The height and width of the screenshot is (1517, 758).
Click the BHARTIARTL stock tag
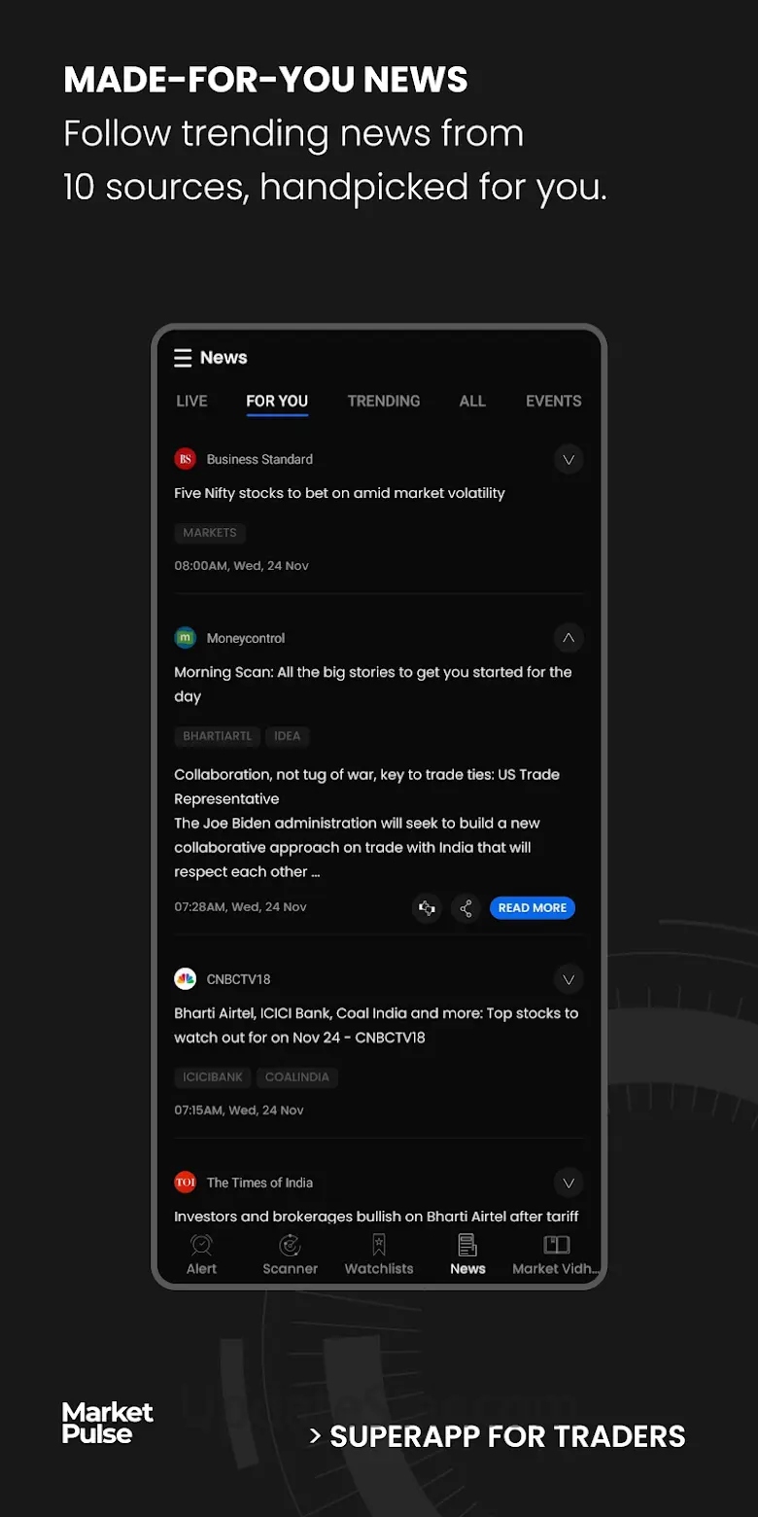pos(217,736)
